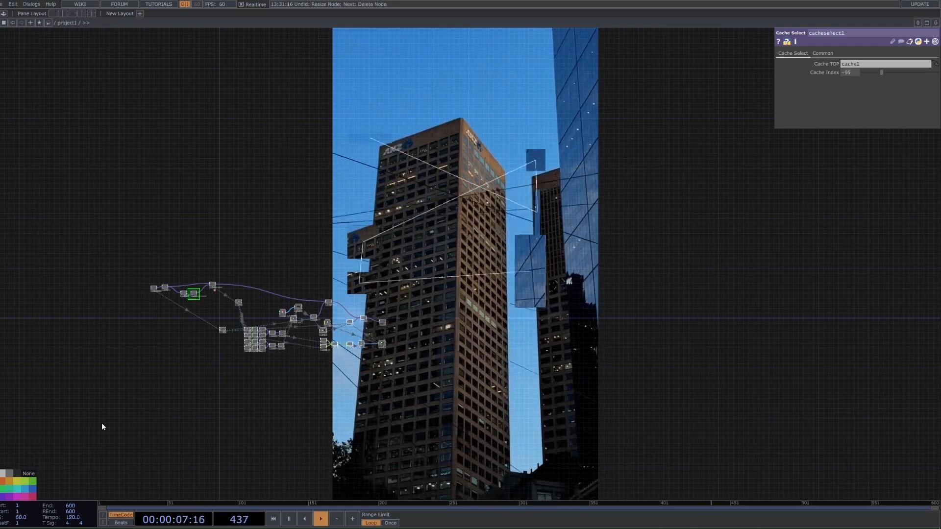Open Python help icon in parameter panel
Screen dimensions: 941x529
787,42
